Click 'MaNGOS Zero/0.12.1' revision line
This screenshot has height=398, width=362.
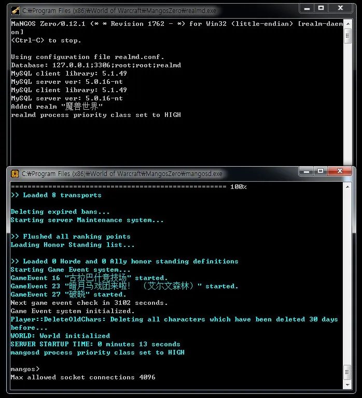click(177, 28)
